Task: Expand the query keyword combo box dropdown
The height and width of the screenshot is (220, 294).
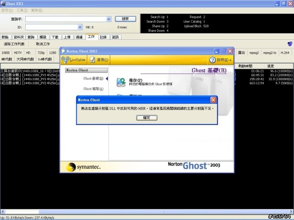Action: [109, 19]
